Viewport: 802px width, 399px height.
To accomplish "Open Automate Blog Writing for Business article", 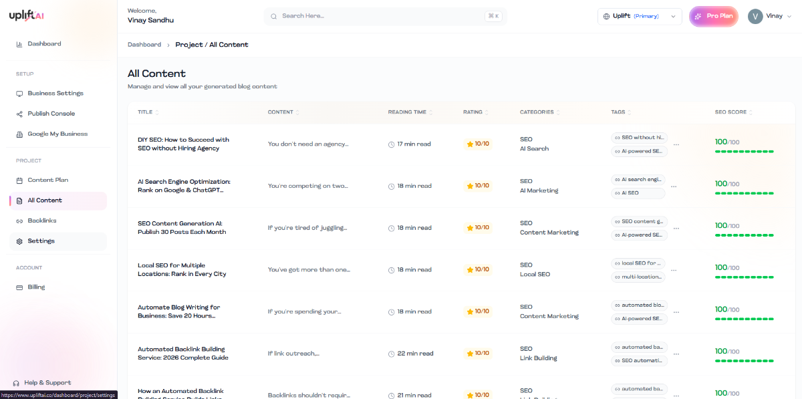I will click(x=178, y=311).
